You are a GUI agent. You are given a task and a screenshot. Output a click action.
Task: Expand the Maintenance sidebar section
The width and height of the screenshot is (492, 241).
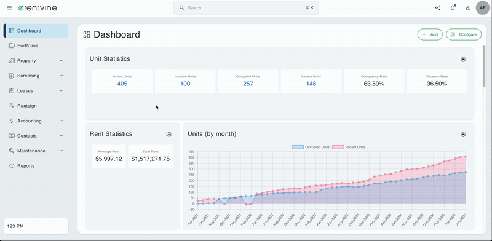coord(36,151)
